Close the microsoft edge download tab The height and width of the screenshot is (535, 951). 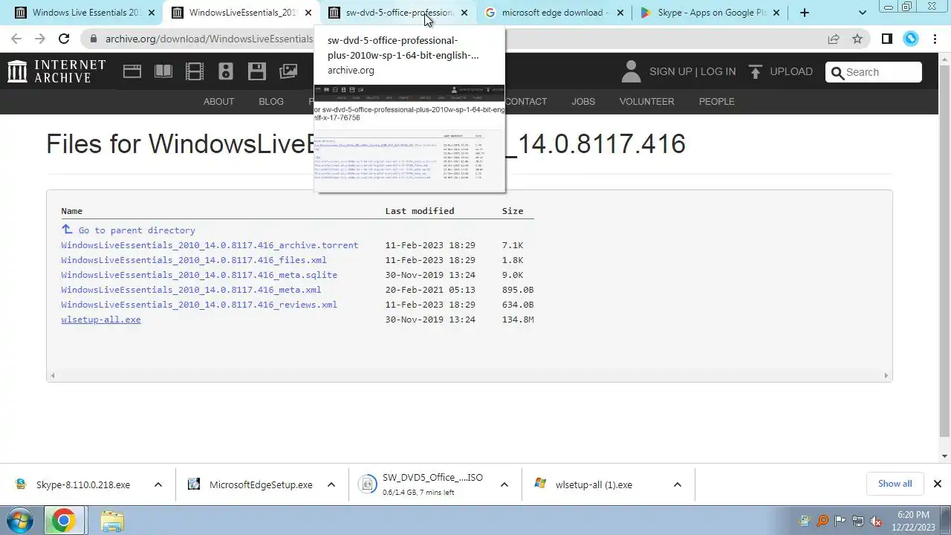tap(620, 13)
